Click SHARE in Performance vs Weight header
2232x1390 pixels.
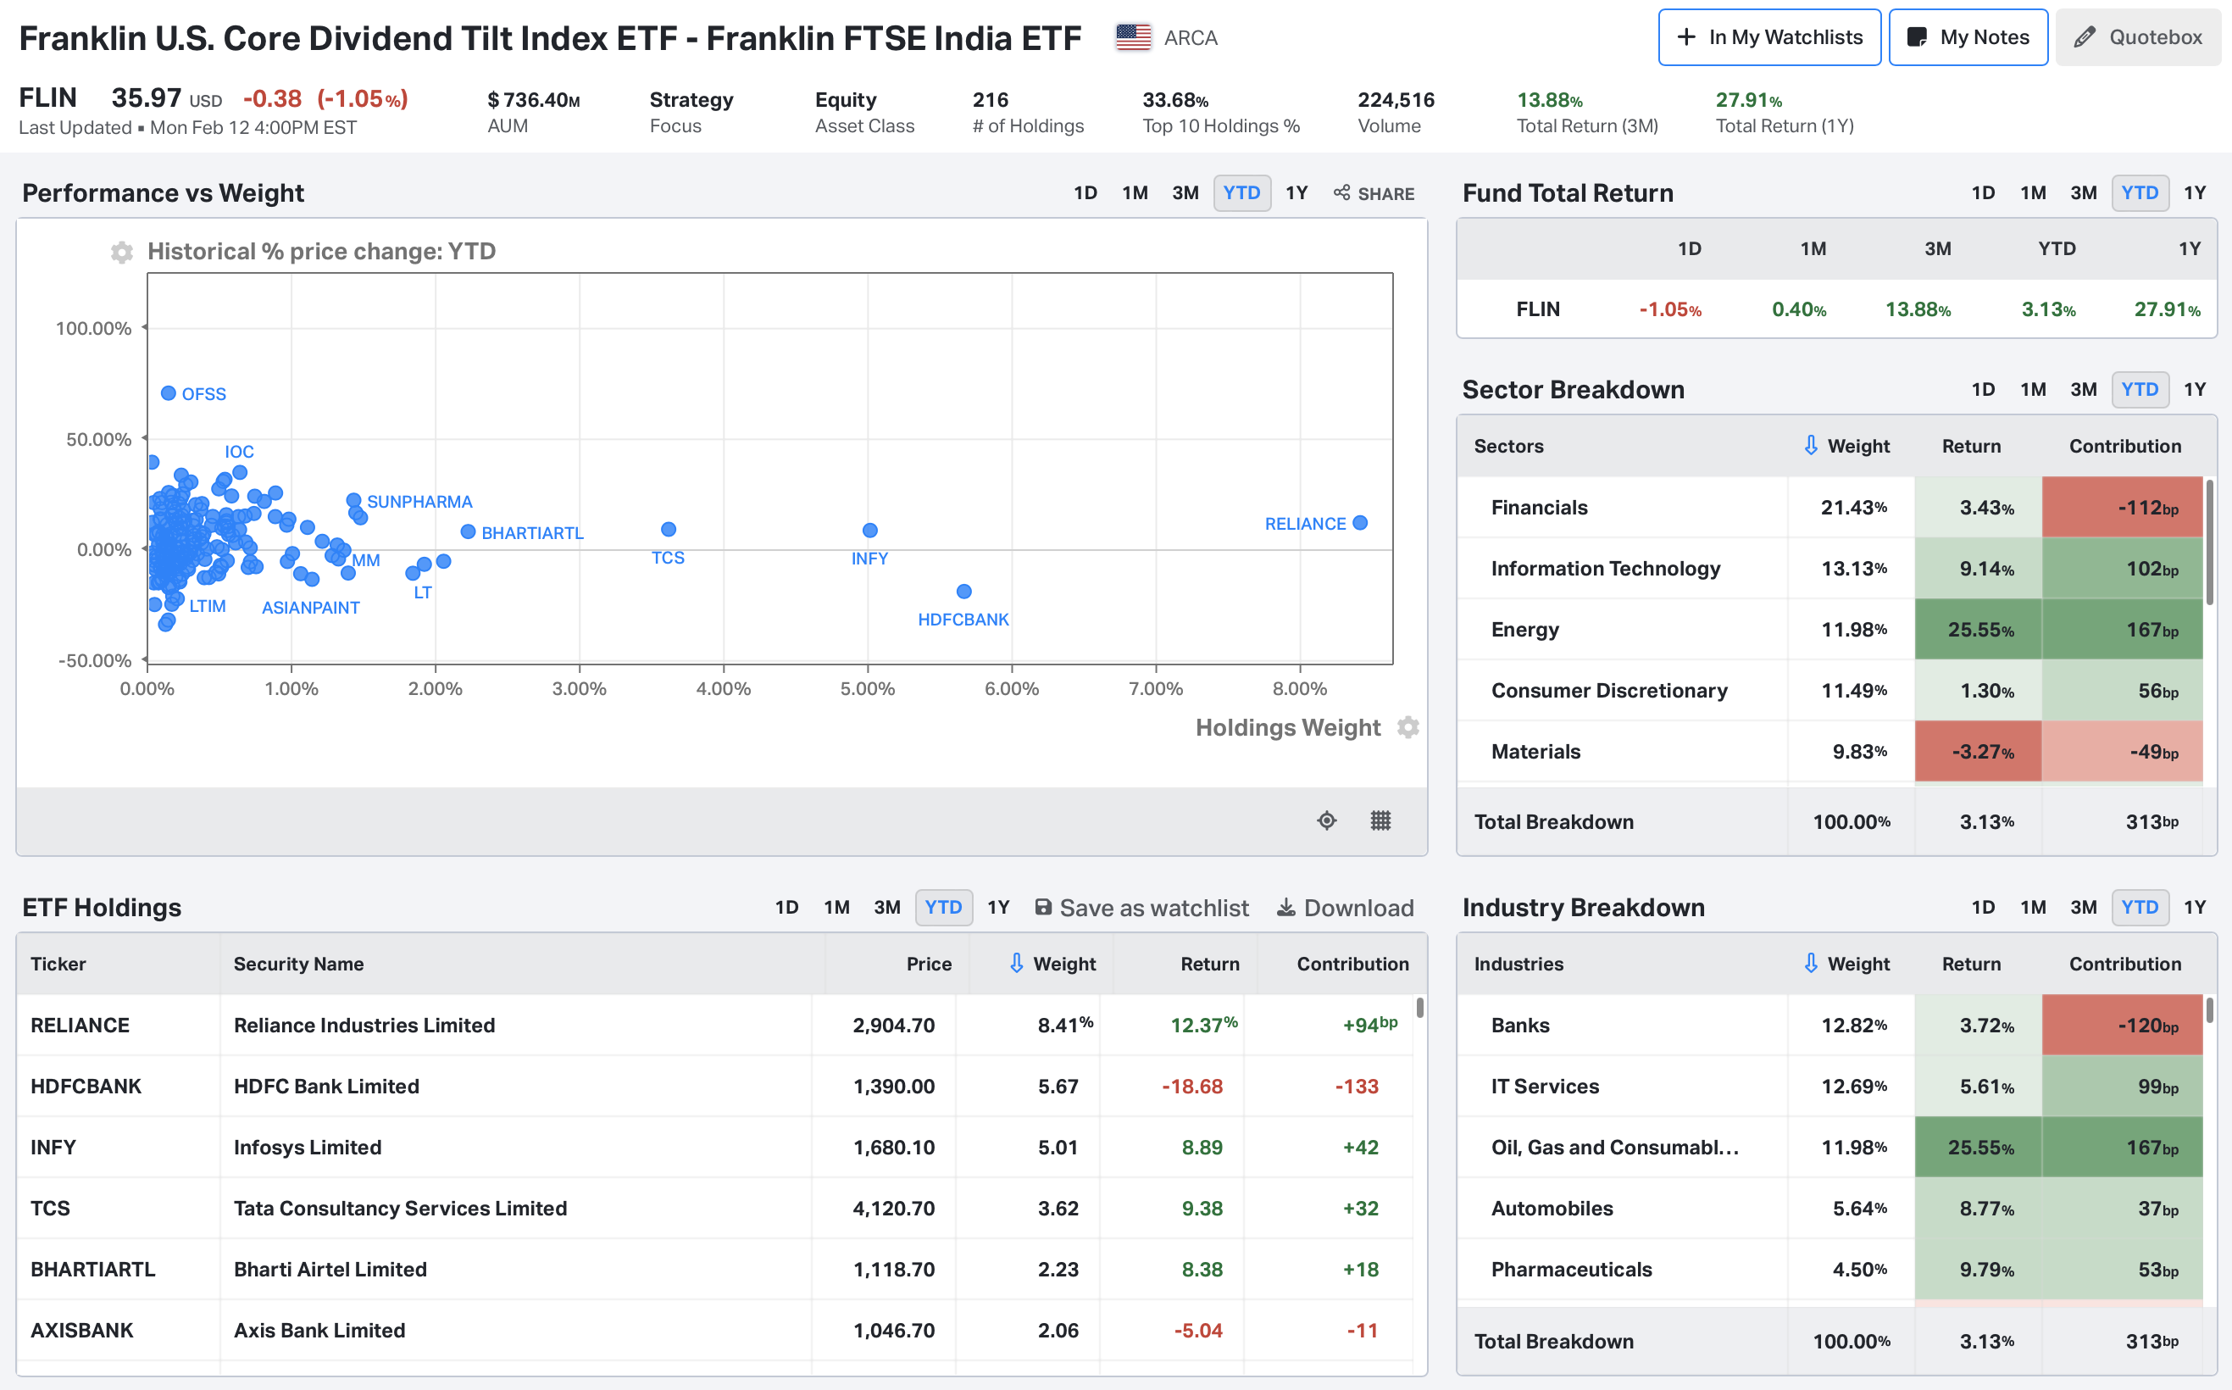point(1374,193)
